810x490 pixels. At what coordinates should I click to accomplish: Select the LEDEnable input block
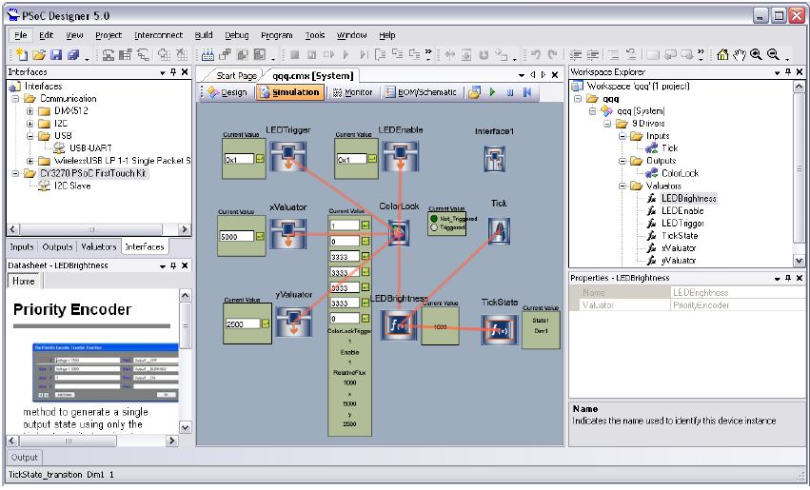[x=401, y=157]
